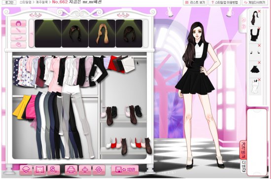The image size is (271, 179).
Task: Choose the long blonde hairstyle
Action: pos(102,34)
